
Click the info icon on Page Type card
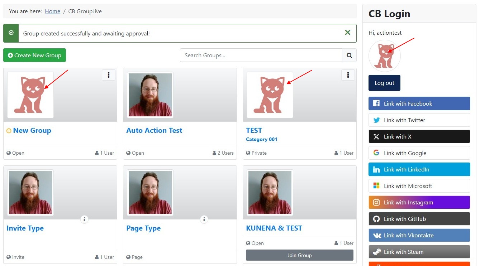204,219
